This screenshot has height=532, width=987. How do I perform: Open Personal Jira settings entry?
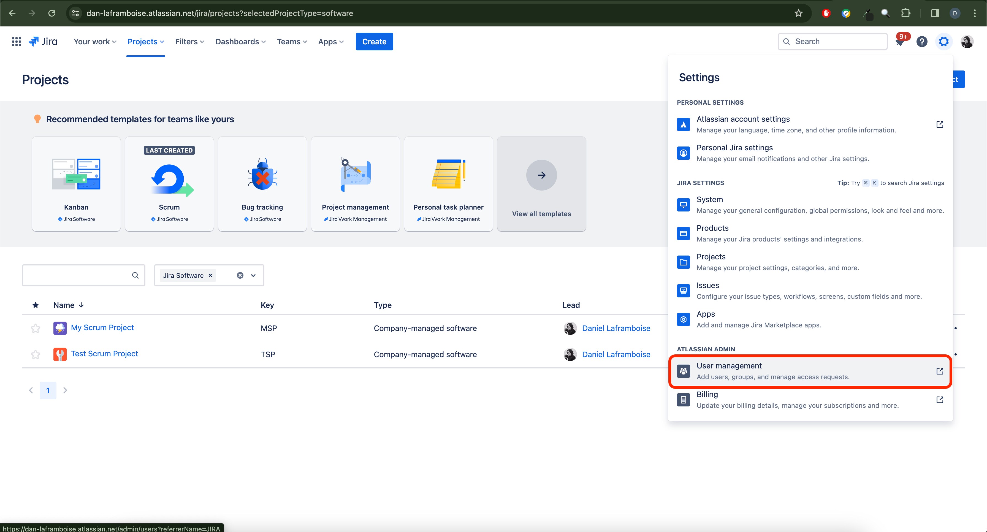coord(810,153)
